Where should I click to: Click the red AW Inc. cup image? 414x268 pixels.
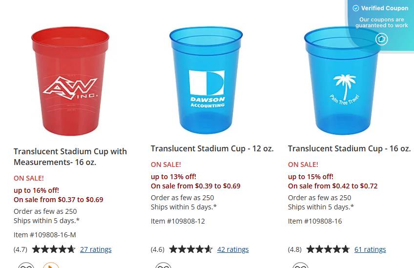click(70, 81)
